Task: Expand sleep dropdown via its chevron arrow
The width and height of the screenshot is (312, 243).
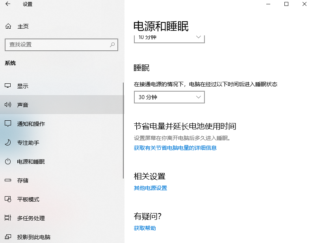Action: tap(199, 97)
